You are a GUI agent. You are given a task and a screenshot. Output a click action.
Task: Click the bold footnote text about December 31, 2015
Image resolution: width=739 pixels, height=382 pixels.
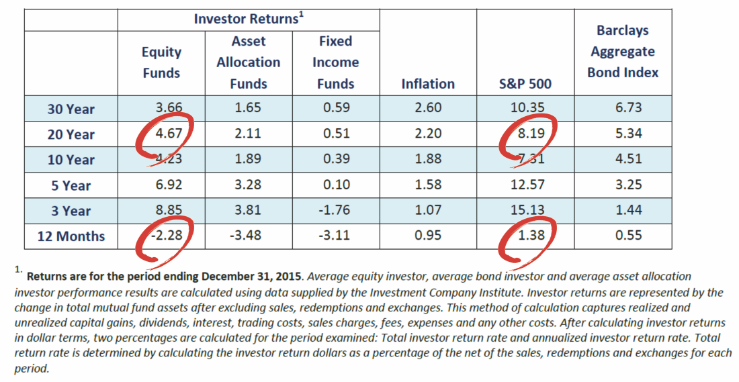click(165, 277)
